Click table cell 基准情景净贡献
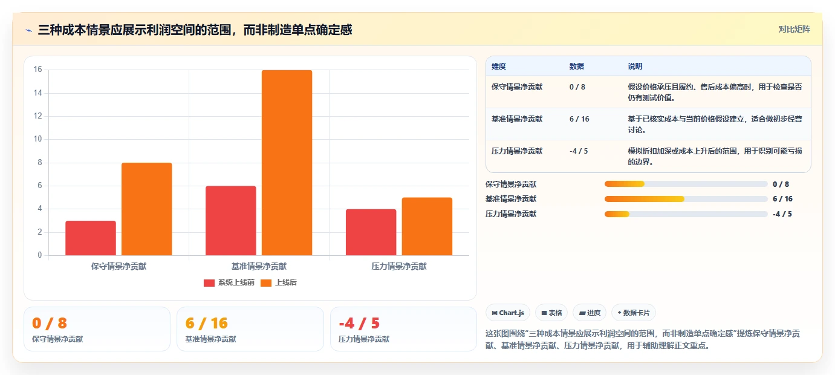The height and width of the screenshot is (375, 835). coord(517,119)
